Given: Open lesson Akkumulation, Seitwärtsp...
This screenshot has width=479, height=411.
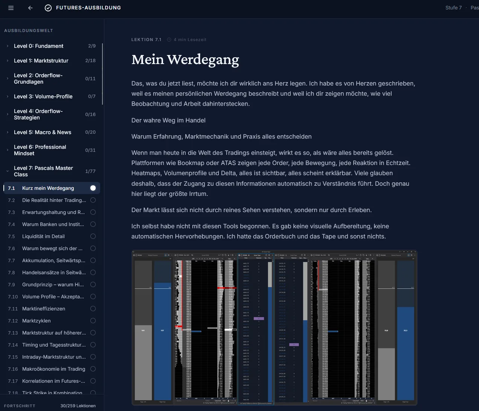Looking at the screenshot, I should point(52,260).
